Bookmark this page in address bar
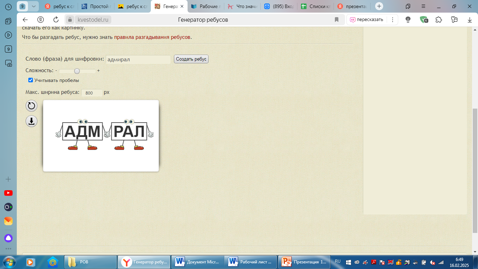The height and width of the screenshot is (269, 478). [x=337, y=20]
